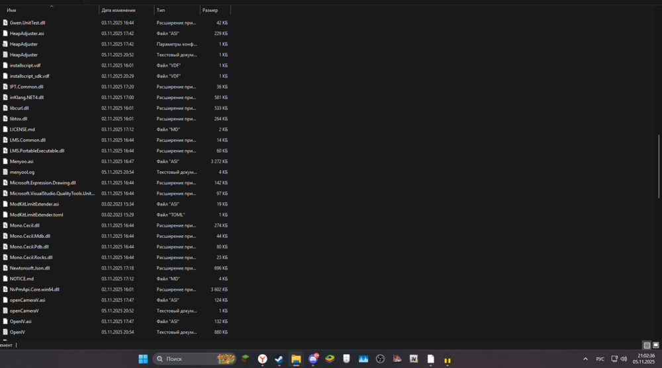Switch to File Explorer taskbar icon
Image resolution: width=662 pixels, height=368 pixels.
point(296,359)
